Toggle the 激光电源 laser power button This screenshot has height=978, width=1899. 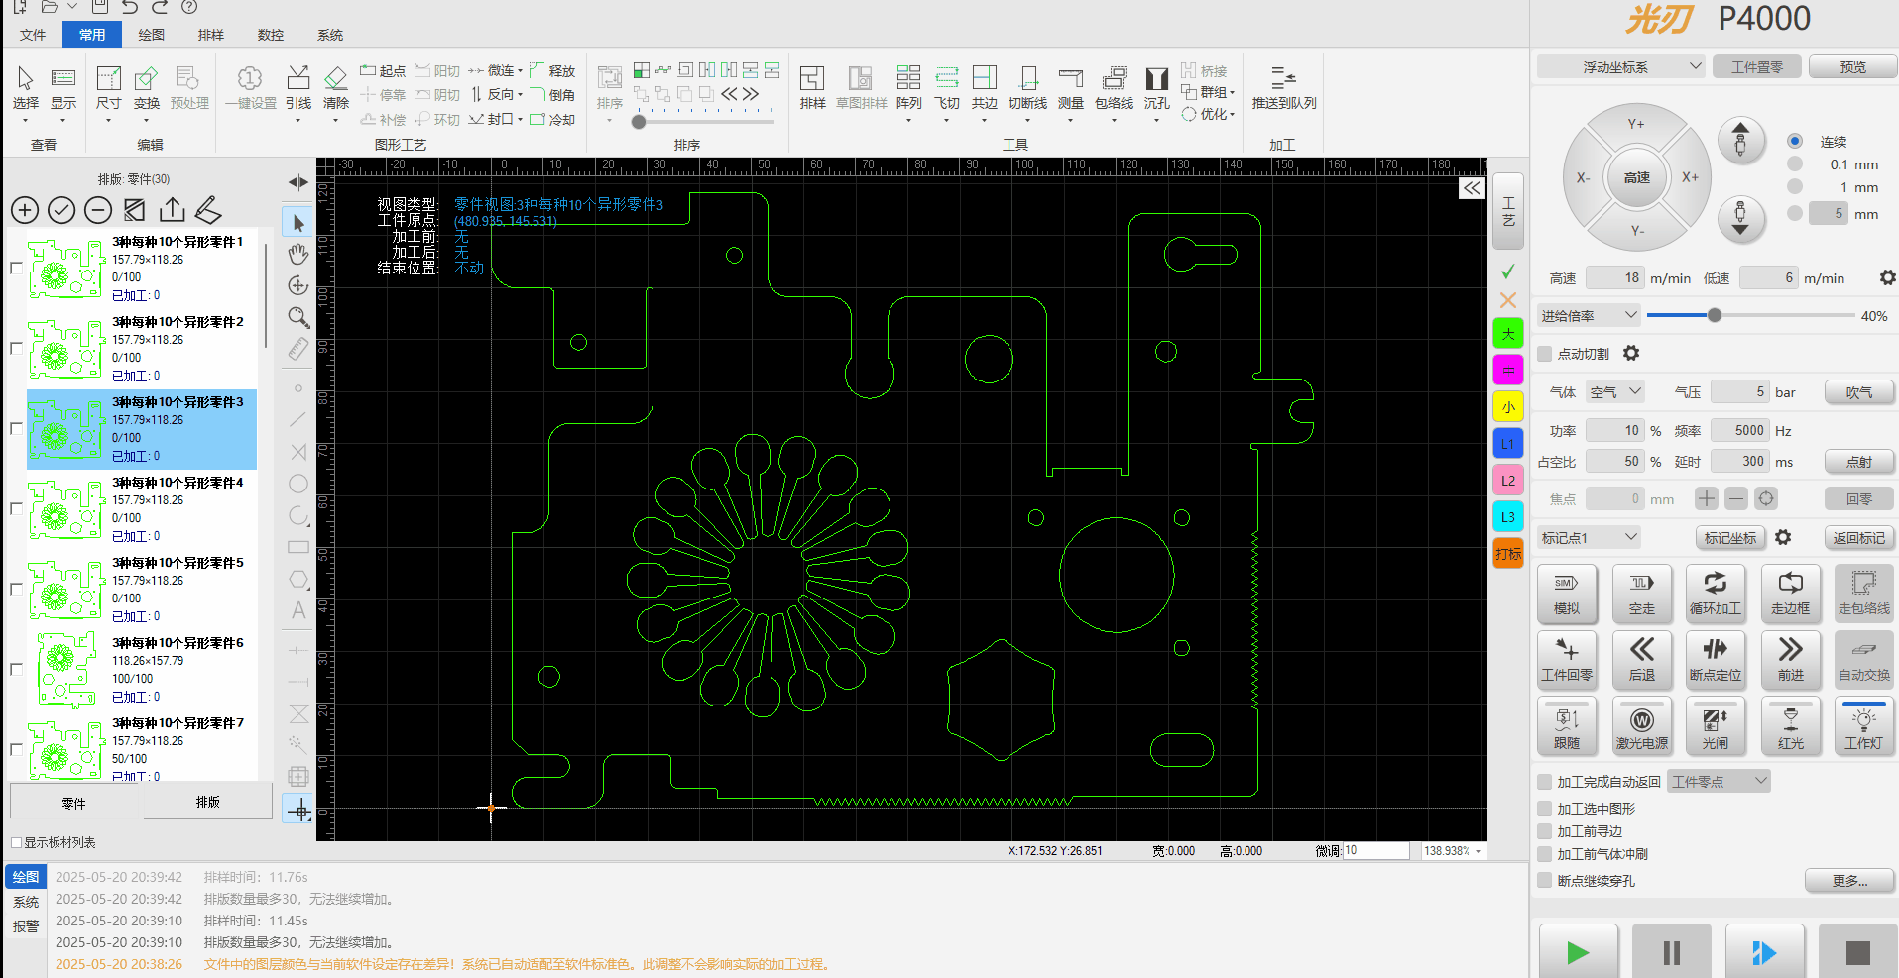1642,727
